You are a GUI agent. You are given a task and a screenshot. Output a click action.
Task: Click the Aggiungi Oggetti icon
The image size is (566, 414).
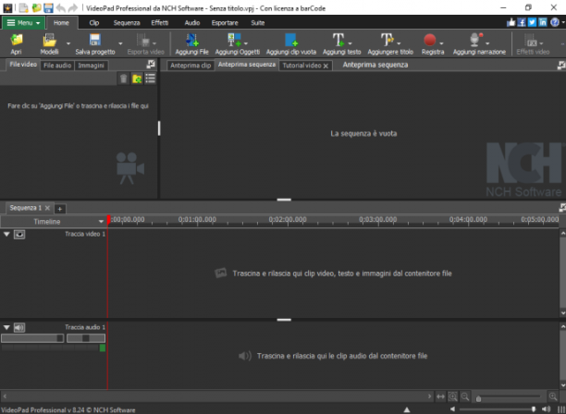click(235, 41)
